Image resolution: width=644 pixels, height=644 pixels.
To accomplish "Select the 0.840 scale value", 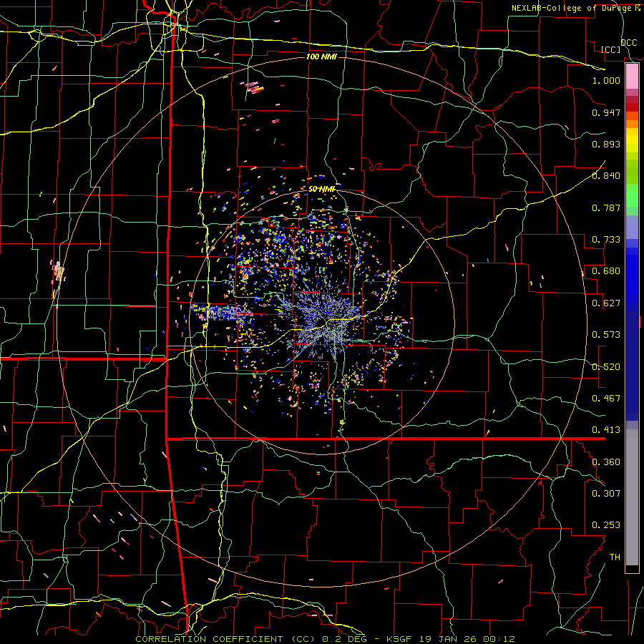I will [x=606, y=176].
